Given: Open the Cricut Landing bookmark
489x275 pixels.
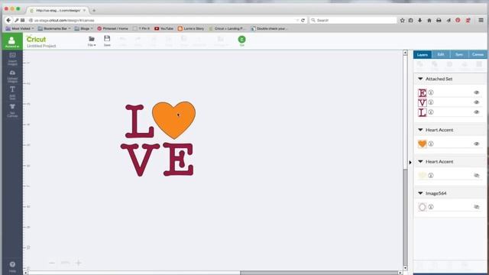Looking at the screenshot, I should pyautogui.click(x=227, y=28).
